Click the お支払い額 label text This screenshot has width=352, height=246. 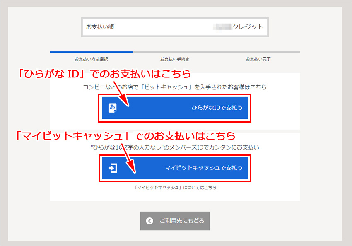(100, 27)
